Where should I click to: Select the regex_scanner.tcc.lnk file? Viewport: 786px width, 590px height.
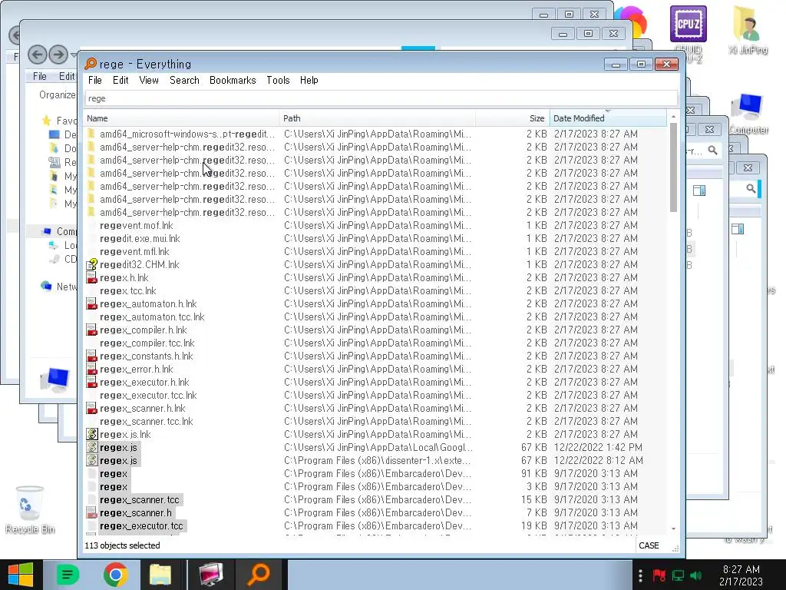[x=146, y=421]
